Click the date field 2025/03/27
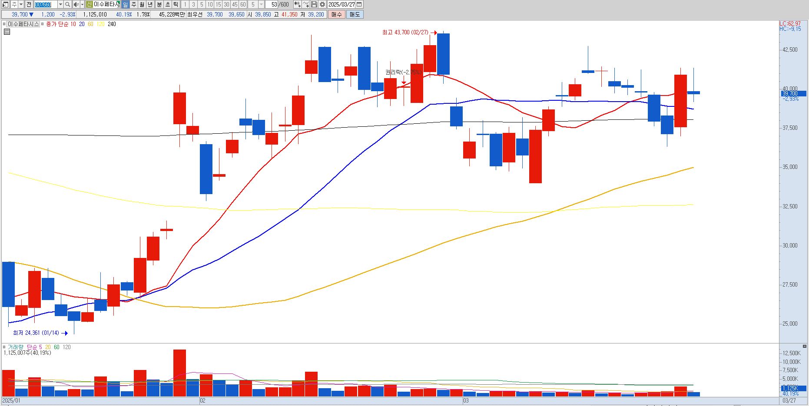Screen dimensions: 809x406 coord(342,4)
